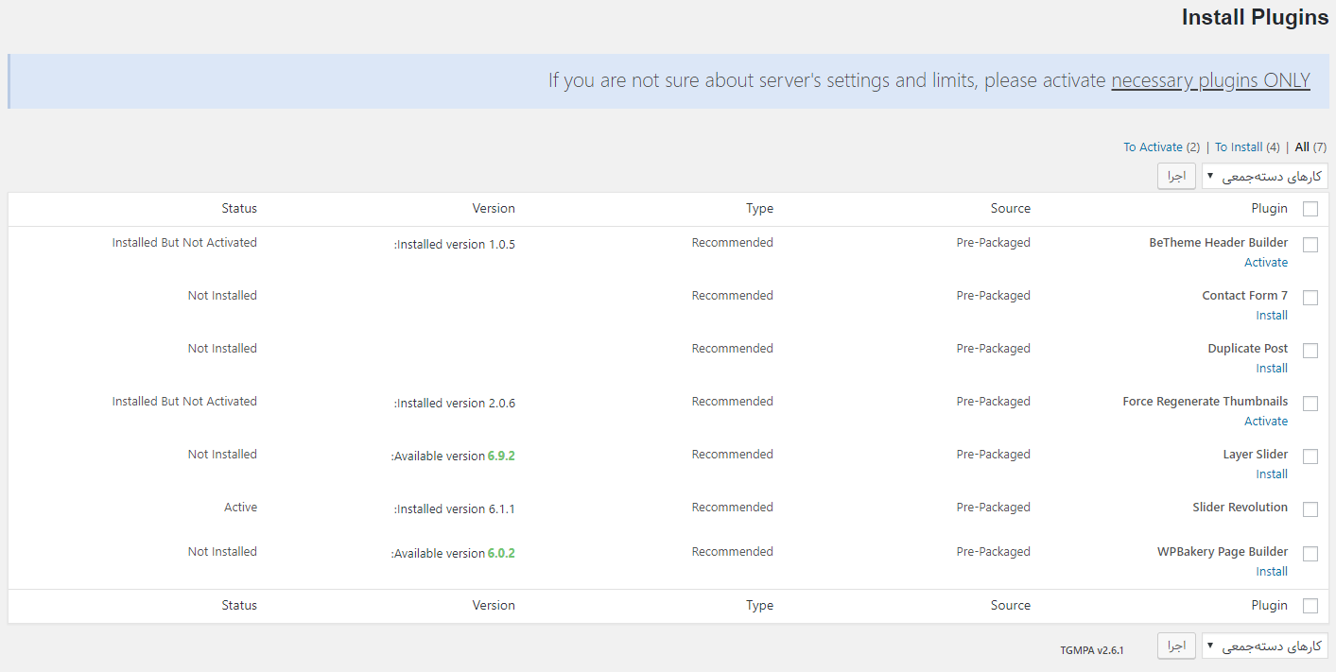Install Duplicate Post plugin
This screenshot has width=1336, height=672.
pos(1272,369)
